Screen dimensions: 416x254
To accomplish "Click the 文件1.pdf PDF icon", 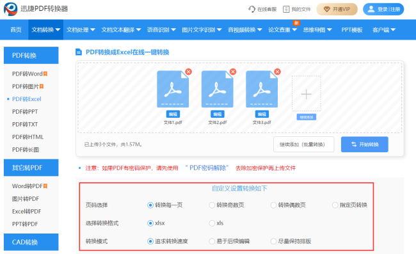I will (x=173, y=89).
